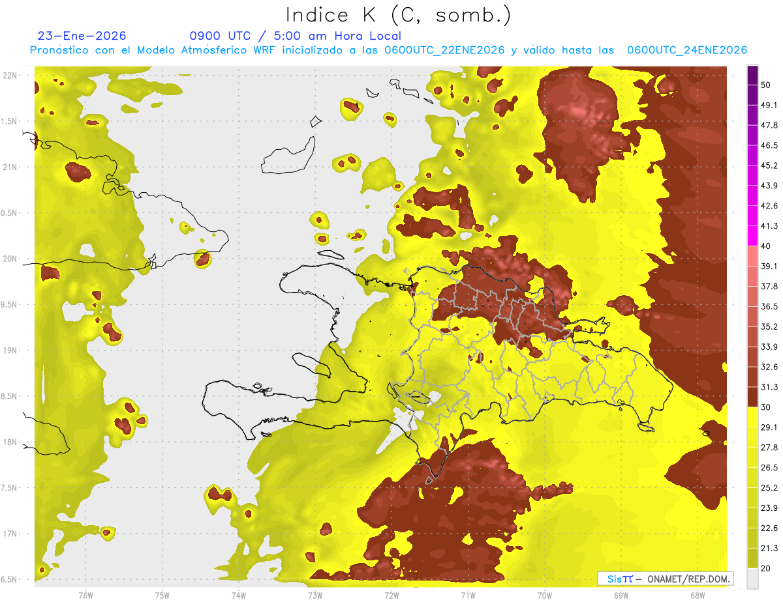Viewport: 783px width, 604px height.
Task: Click the color scale value "25.2"
Action: coord(769,488)
